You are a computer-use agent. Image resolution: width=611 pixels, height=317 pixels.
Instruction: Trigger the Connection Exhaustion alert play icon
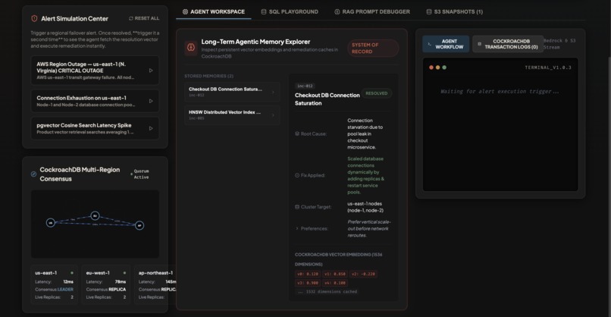pyautogui.click(x=151, y=101)
